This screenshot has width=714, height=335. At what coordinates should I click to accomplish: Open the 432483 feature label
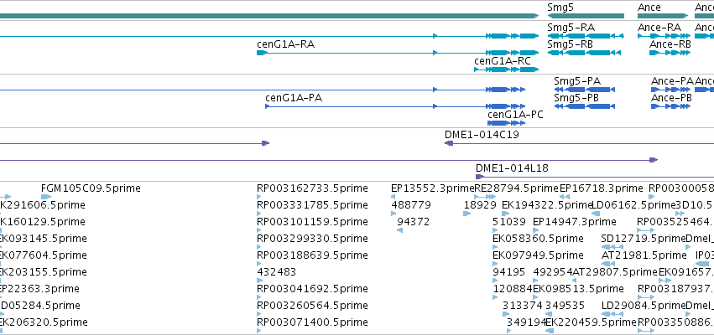276,272
